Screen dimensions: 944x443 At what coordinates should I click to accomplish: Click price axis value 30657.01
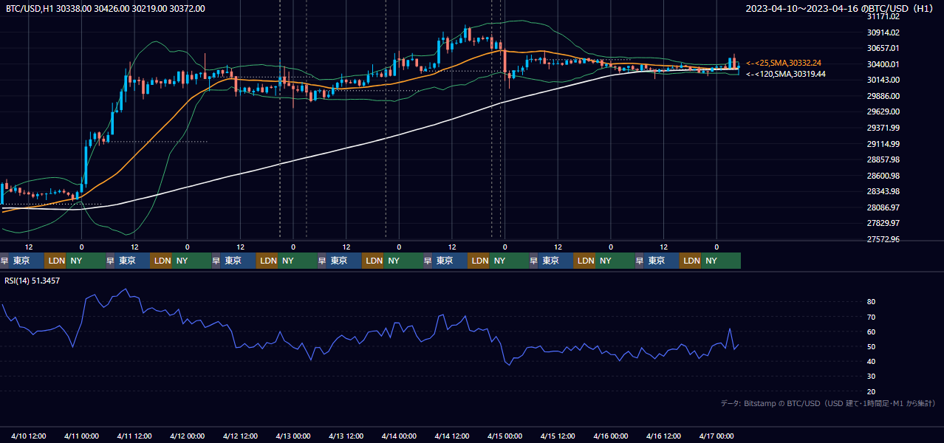point(883,48)
